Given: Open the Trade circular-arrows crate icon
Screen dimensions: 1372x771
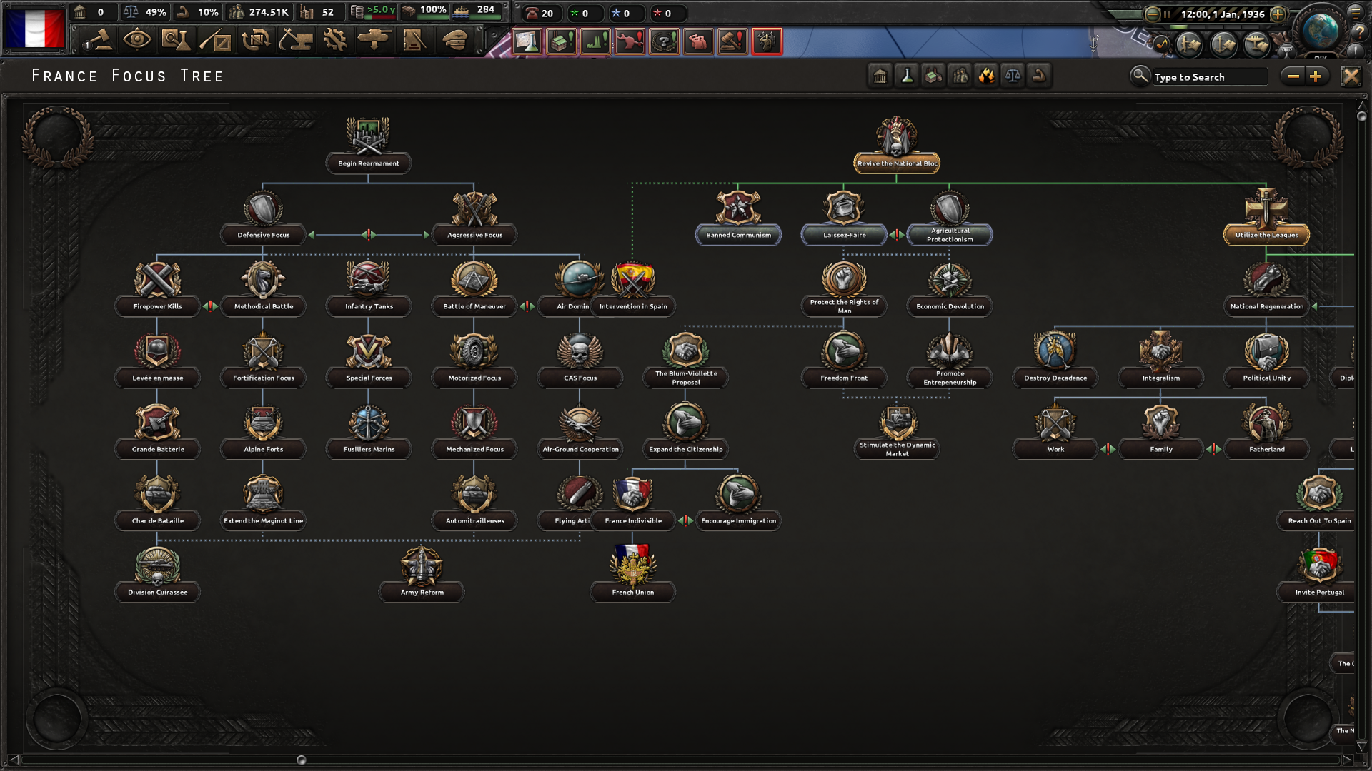Looking at the screenshot, I should (255, 41).
